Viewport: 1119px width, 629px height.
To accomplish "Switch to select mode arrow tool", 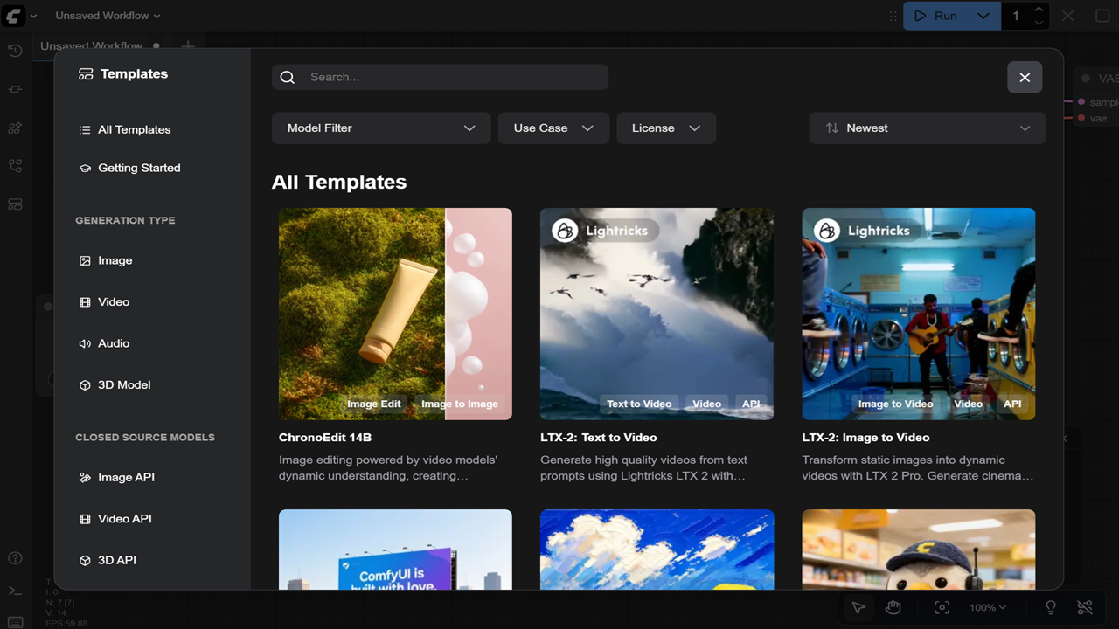I will (x=858, y=607).
